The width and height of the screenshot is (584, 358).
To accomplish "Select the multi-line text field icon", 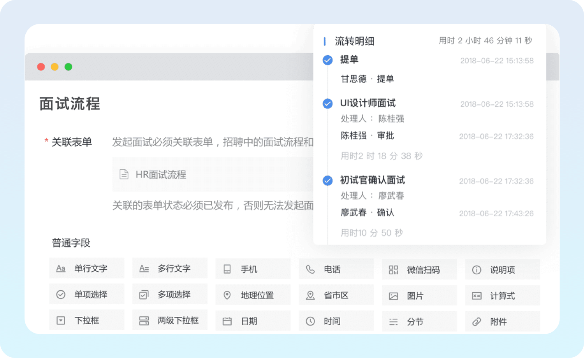I will point(144,268).
